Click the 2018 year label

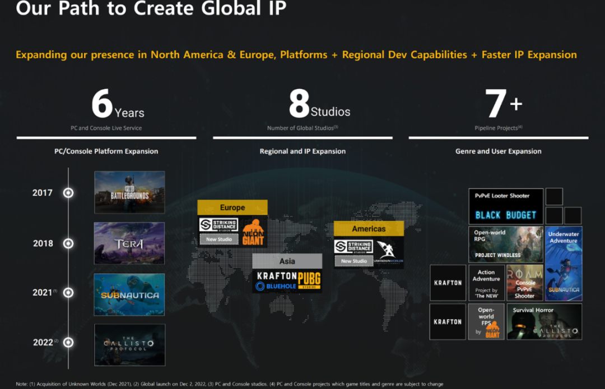pos(43,244)
